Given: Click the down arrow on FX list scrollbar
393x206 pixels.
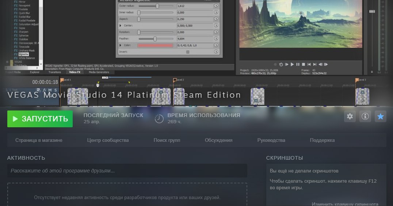Looking at the screenshot, I should pos(41,64).
